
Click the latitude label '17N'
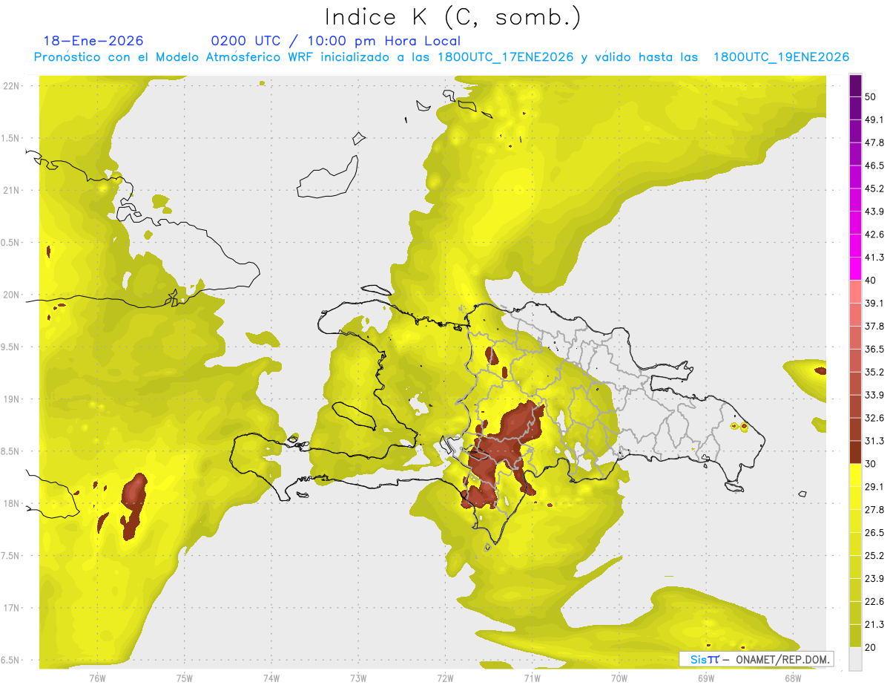coord(12,608)
